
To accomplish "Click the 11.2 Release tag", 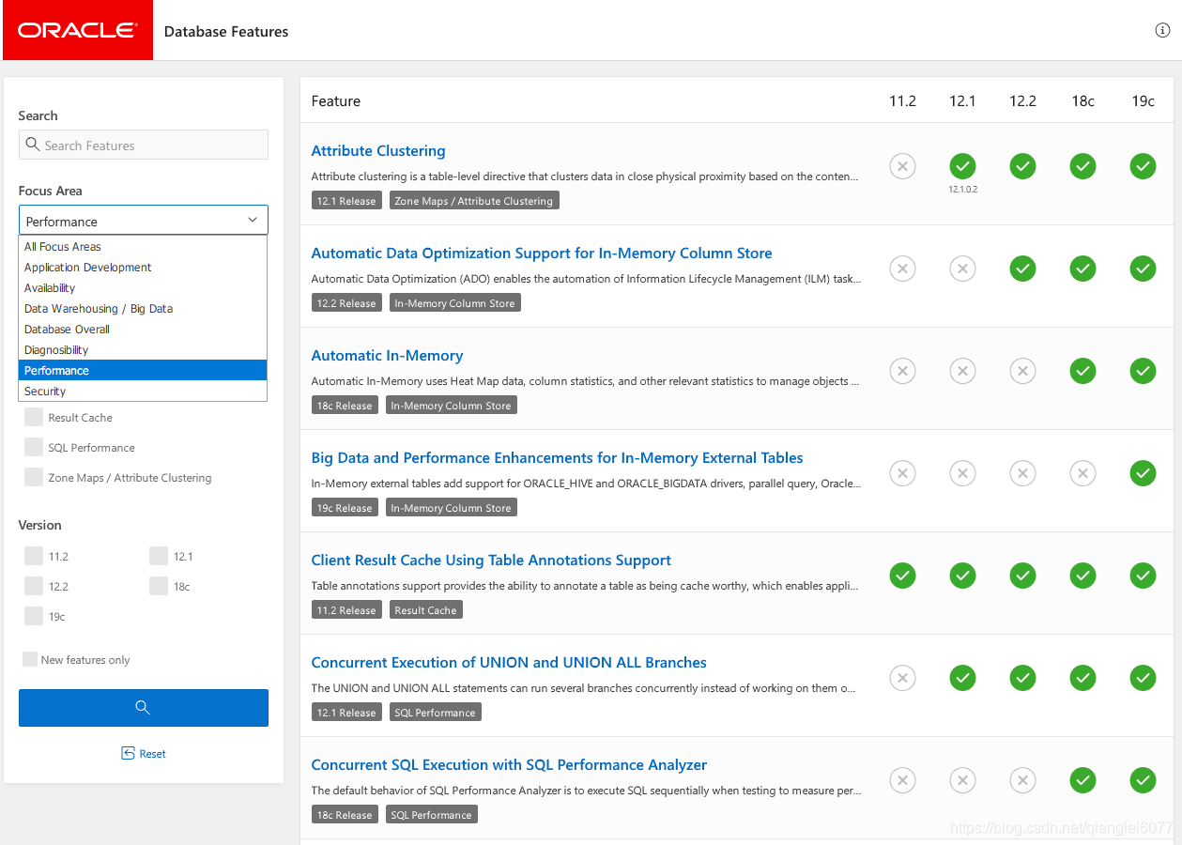I will [x=345, y=610].
